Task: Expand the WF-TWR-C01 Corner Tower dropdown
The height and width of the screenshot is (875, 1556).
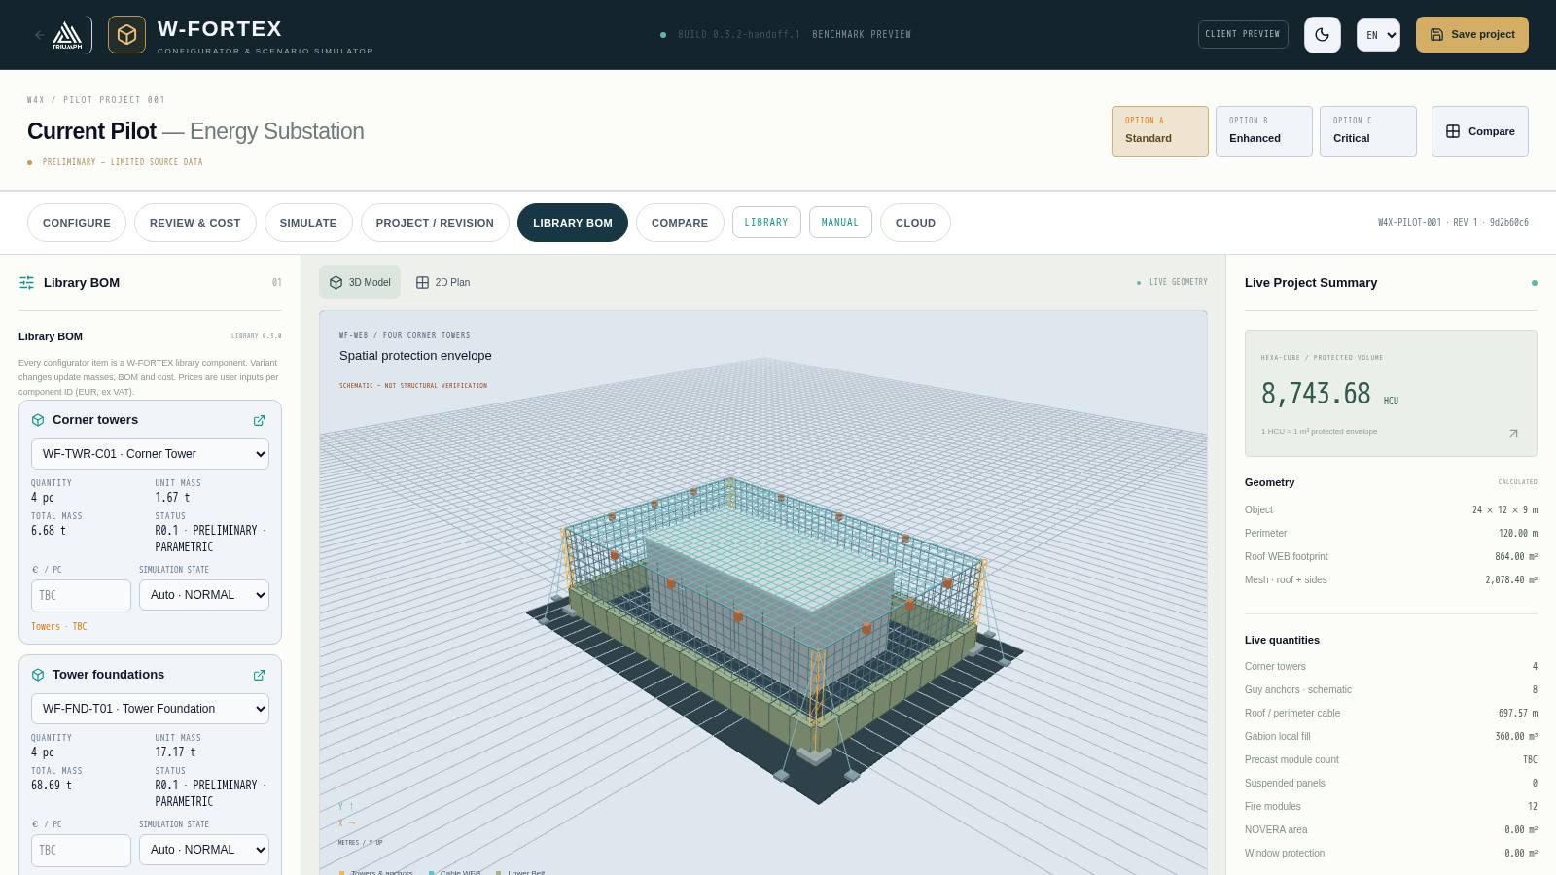Action: (x=150, y=454)
